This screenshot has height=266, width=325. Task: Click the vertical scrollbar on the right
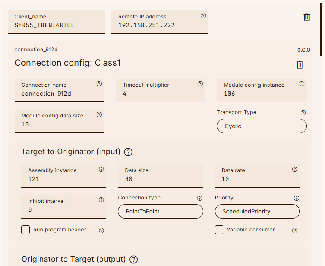point(322,30)
